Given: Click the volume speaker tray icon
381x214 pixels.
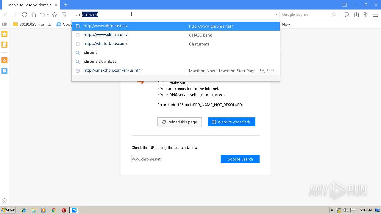Looking at the screenshot, I should click(x=346, y=210).
